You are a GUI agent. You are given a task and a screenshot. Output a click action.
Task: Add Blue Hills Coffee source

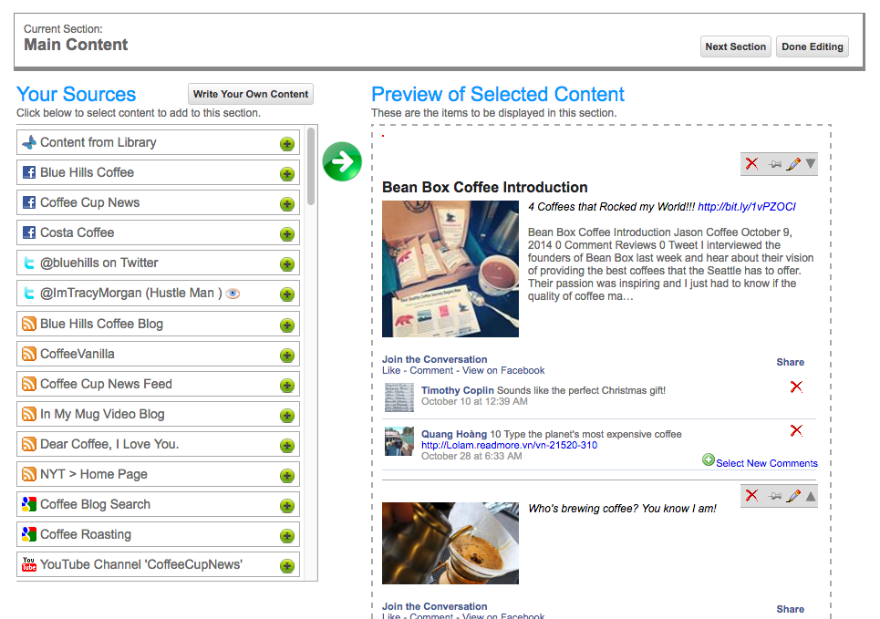coord(286,174)
